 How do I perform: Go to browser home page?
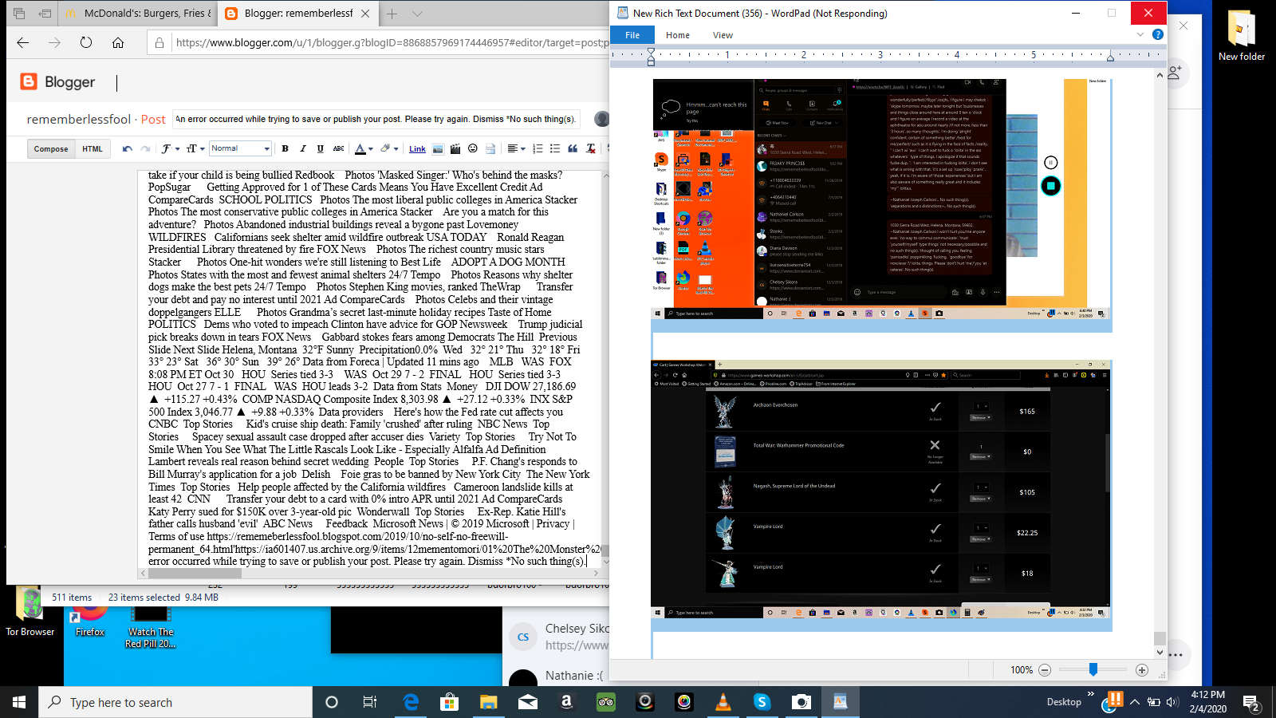(x=118, y=43)
